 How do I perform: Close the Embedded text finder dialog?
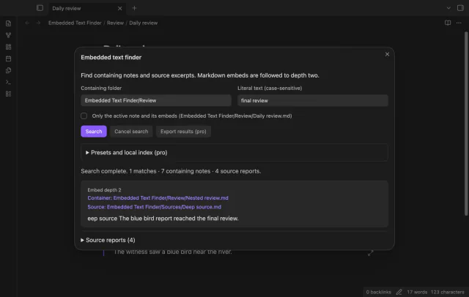[387, 54]
